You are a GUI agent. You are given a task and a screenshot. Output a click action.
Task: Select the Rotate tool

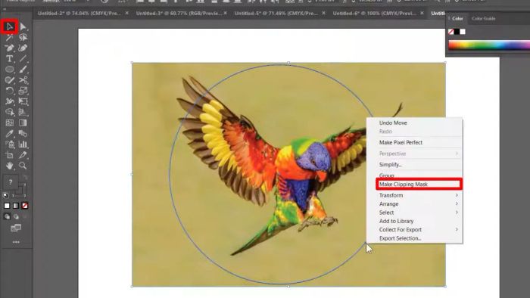tap(9, 91)
